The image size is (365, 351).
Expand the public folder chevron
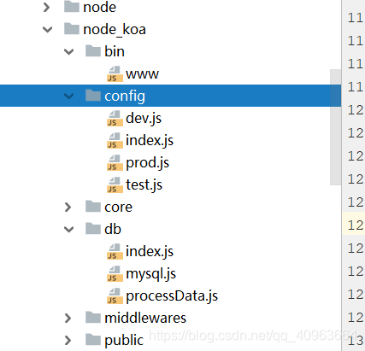coord(68,340)
